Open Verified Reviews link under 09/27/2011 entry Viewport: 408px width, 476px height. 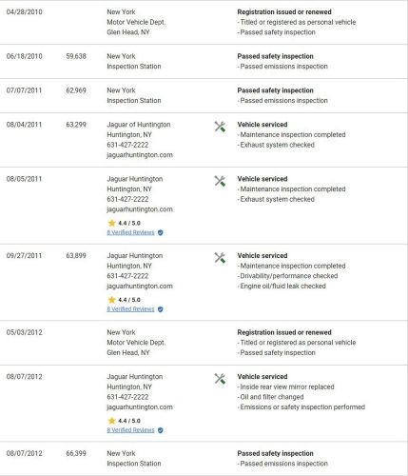[x=130, y=309]
